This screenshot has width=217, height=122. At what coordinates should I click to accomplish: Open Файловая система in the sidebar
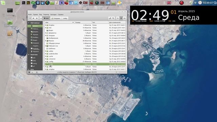tap(35, 48)
